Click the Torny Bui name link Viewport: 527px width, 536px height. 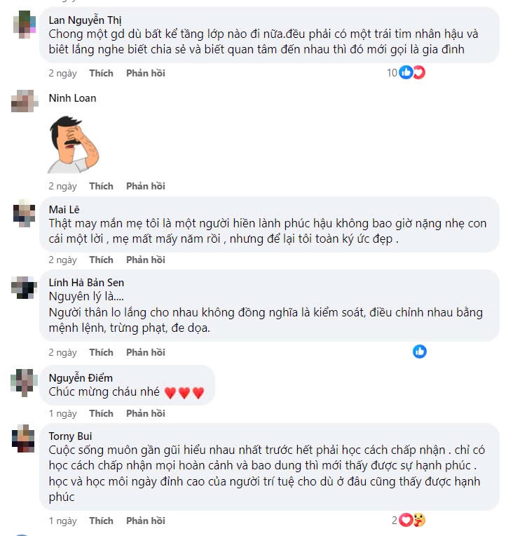(x=70, y=436)
